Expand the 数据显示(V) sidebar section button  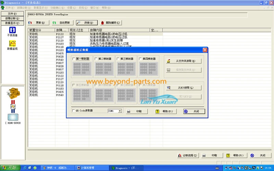point(12,23)
